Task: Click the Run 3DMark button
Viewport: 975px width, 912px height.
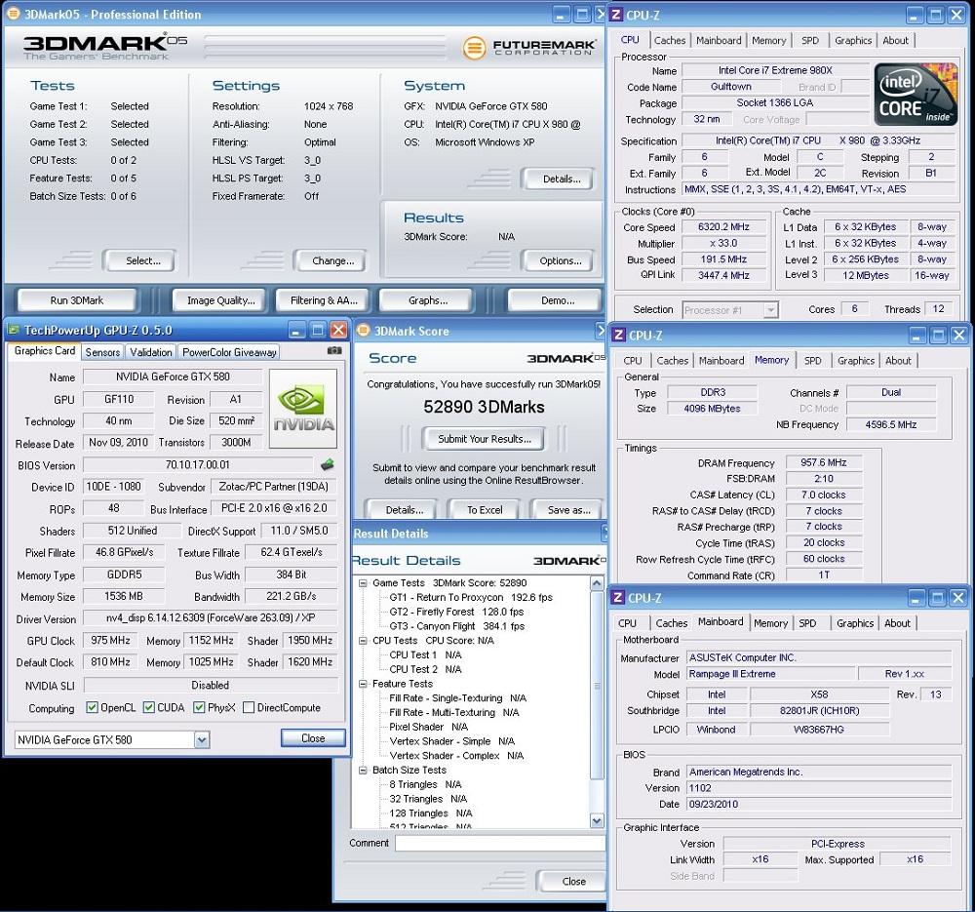Action: point(77,299)
